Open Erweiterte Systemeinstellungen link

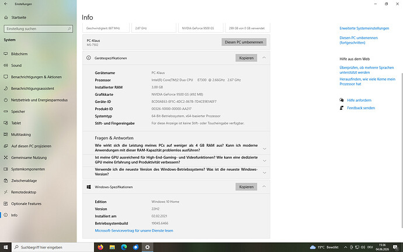click(364, 28)
